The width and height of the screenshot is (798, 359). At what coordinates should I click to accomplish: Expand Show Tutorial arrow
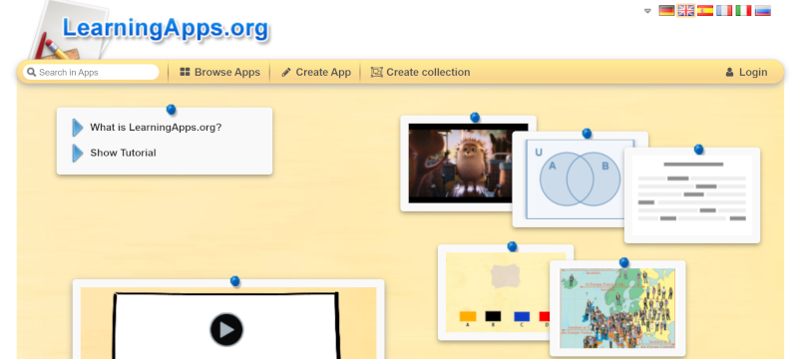pos(78,153)
